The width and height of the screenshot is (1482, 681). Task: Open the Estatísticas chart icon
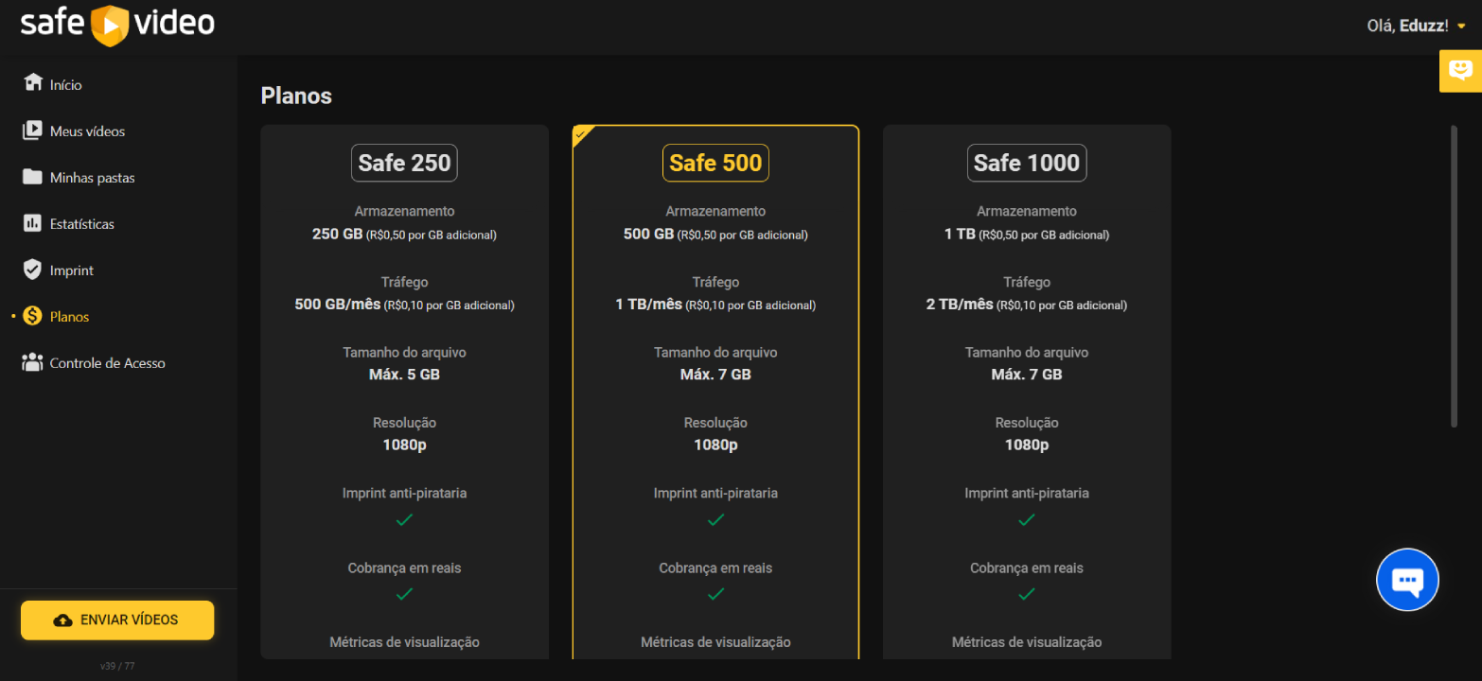[33, 223]
